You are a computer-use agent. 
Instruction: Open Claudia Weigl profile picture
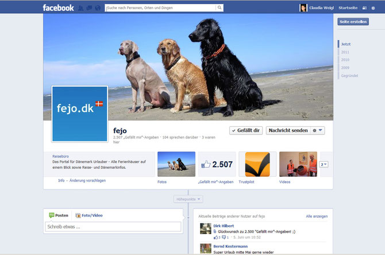[303, 7]
